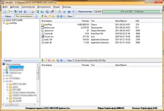Screen dimensions: 164x111
Task: Click the blue Info icon
Action: (x=64, y=11)
